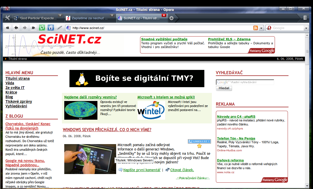
Task: Follow the 'Pokračování článku' link
Action: (x=193, y=178)
